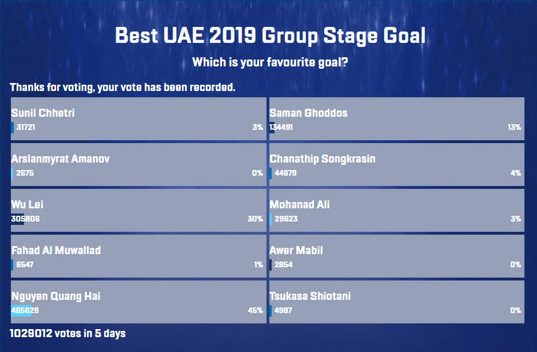
Task: Choose the Mohanad Ali poll option
Action: coord(396,211)
